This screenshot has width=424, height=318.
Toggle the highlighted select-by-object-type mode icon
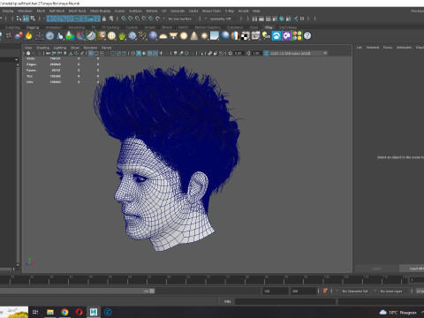(x=26, y=19)
